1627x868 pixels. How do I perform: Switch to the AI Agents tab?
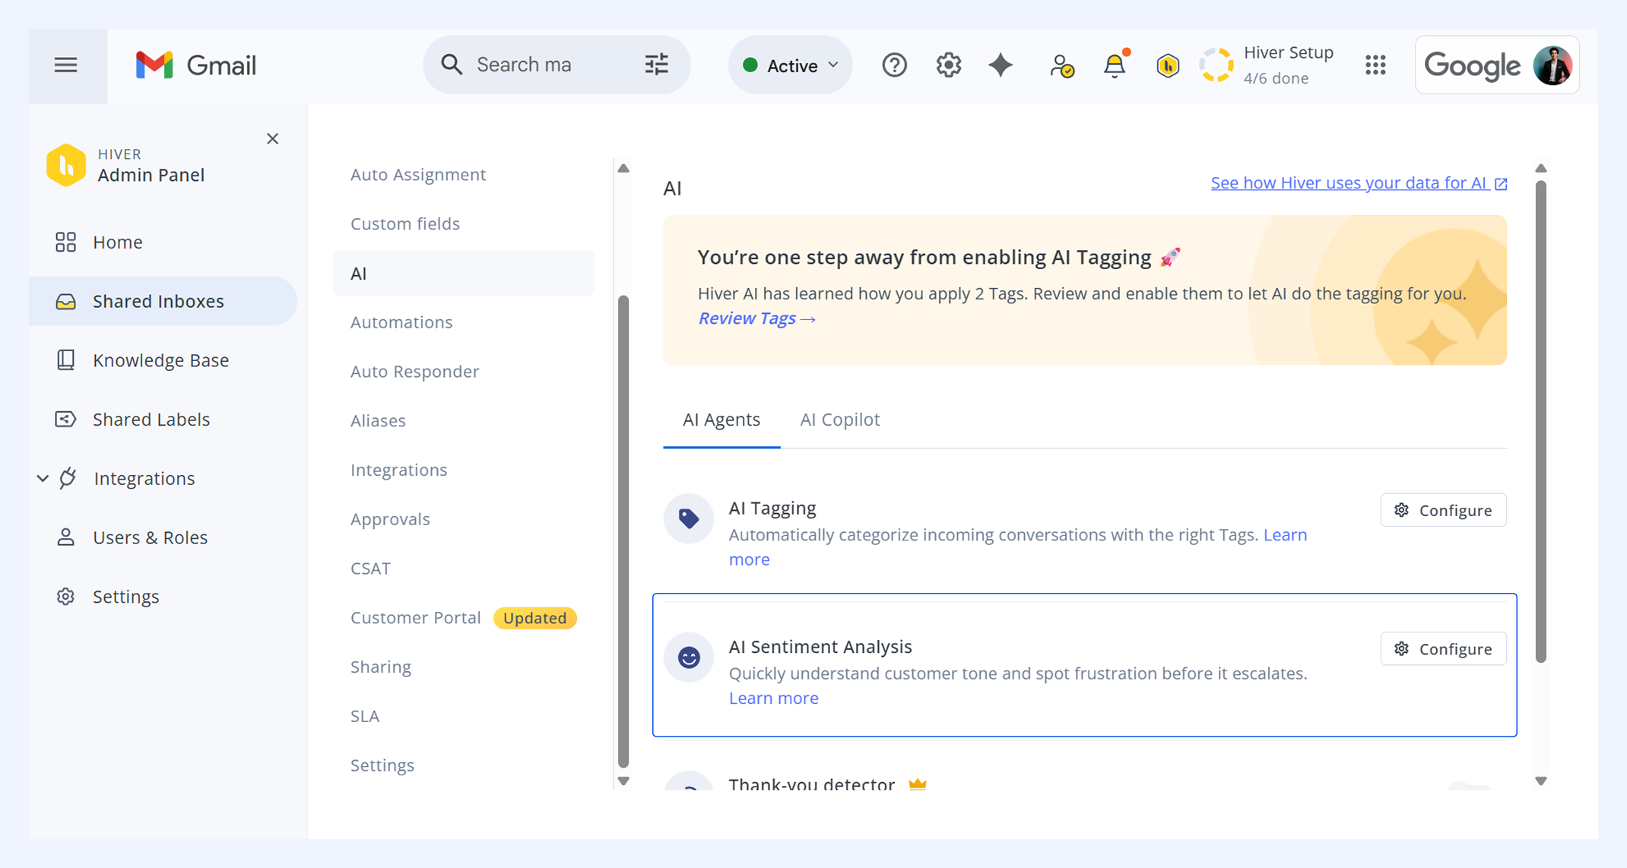pyautogui.click(x=722, y=420)
